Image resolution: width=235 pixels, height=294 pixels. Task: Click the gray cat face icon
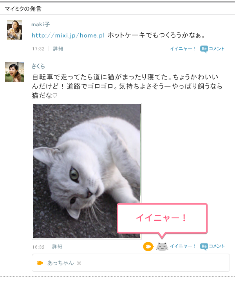coord(162,247)
